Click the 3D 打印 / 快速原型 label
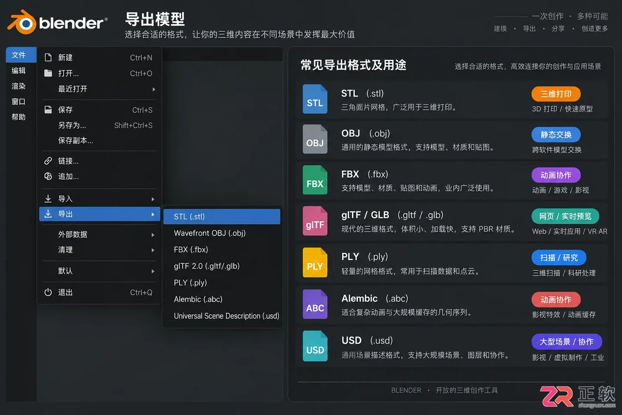 pyautogui.click(x=562, y=109)
